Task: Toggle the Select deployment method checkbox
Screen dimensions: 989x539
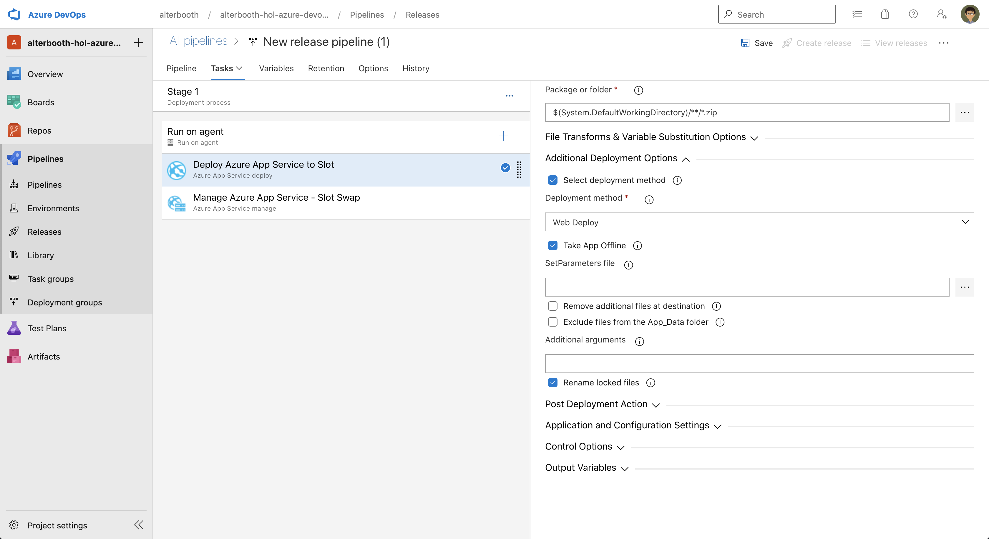Action: 552,180
